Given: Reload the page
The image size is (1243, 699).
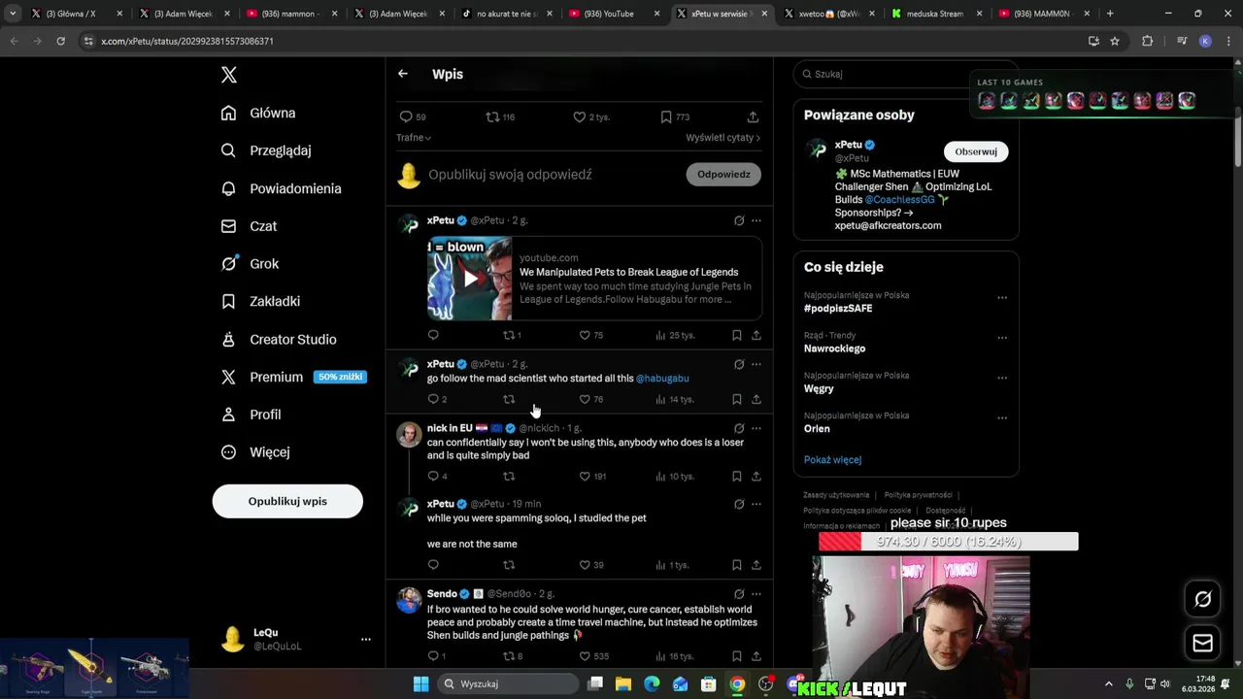Looking at the screenshot, I should tap(60, 41).
